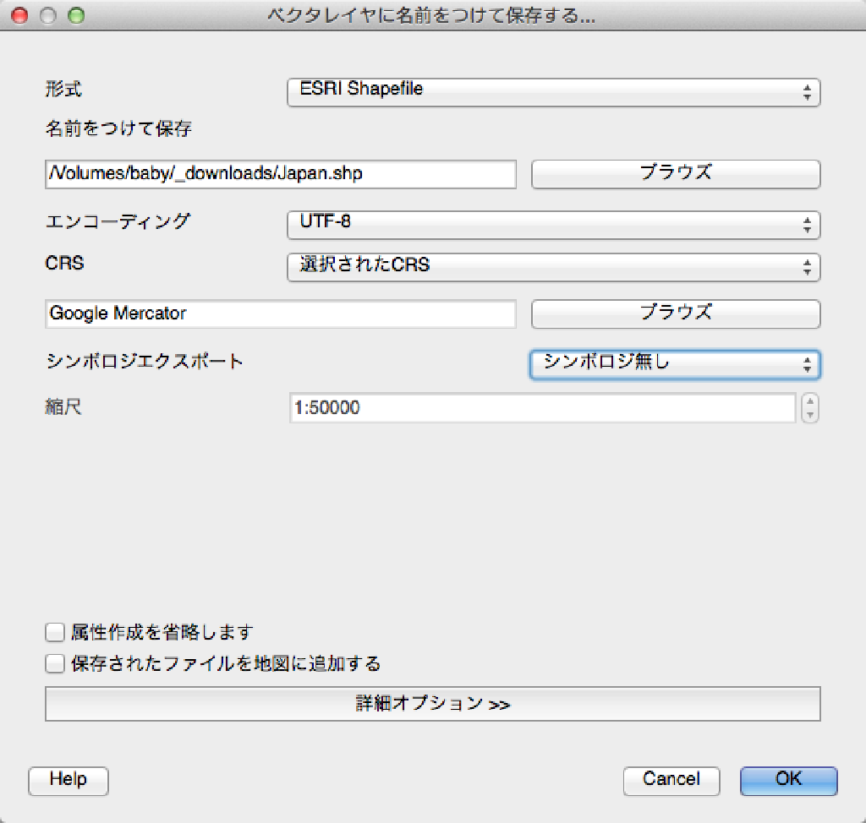Click the 縮尺 scale field showing 1:50000

pos(542,408)
